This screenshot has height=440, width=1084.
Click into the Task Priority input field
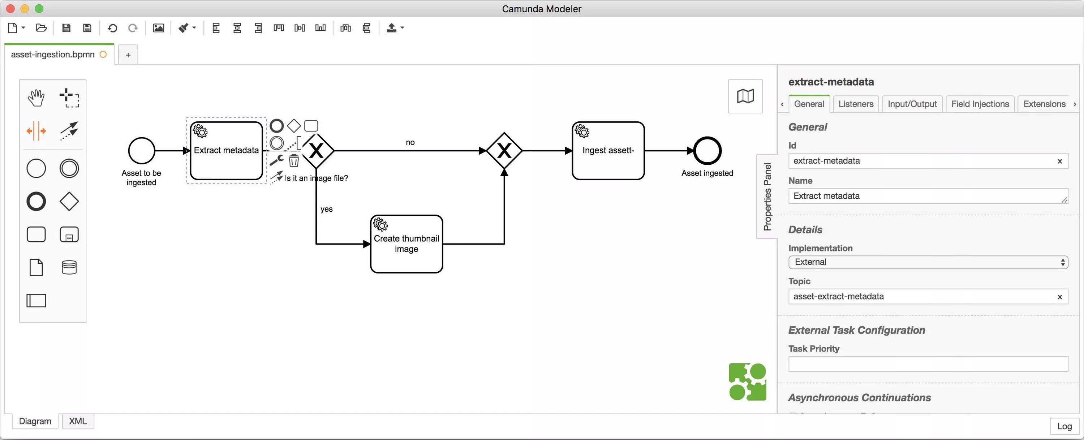[x=928, y=364]
